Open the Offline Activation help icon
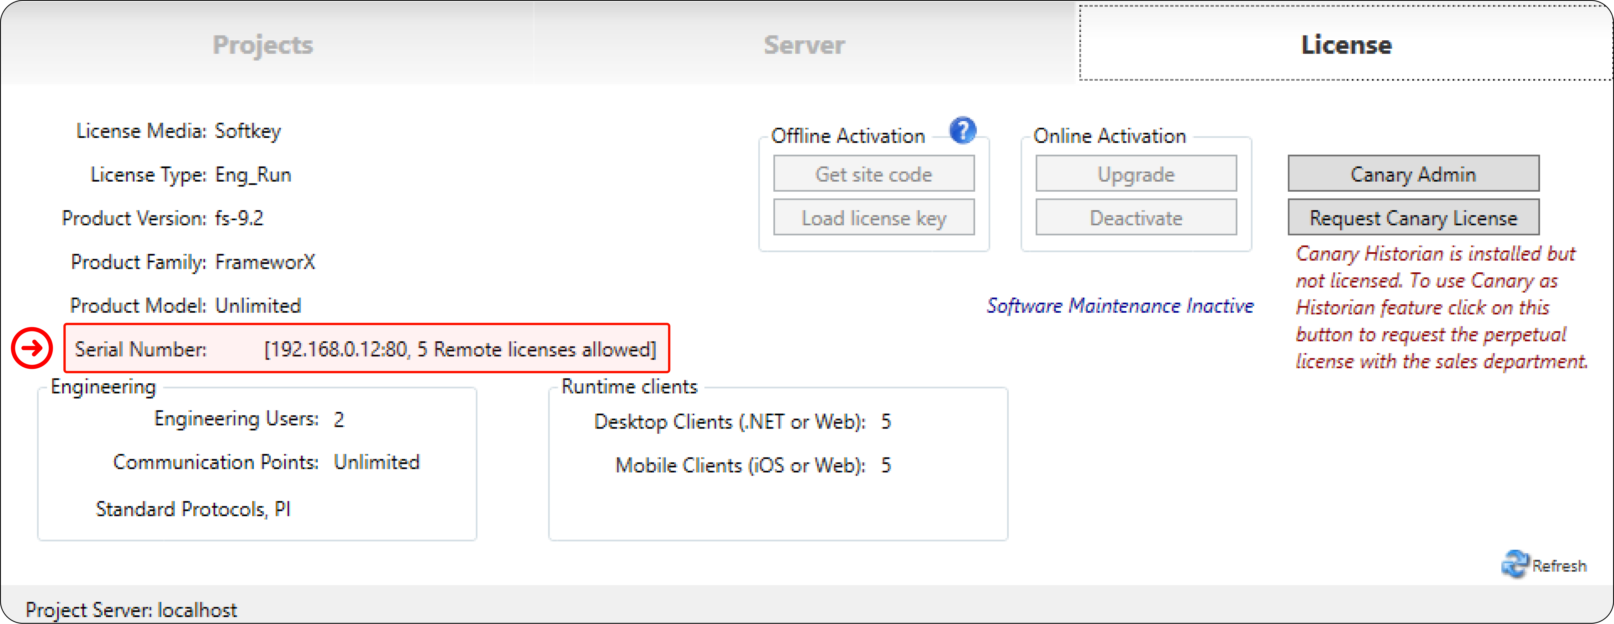The image size is (1614, 624). (962, 131)
